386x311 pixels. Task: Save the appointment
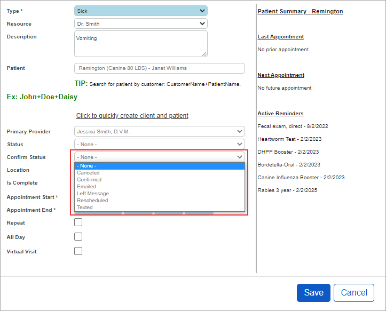point(313,292)
